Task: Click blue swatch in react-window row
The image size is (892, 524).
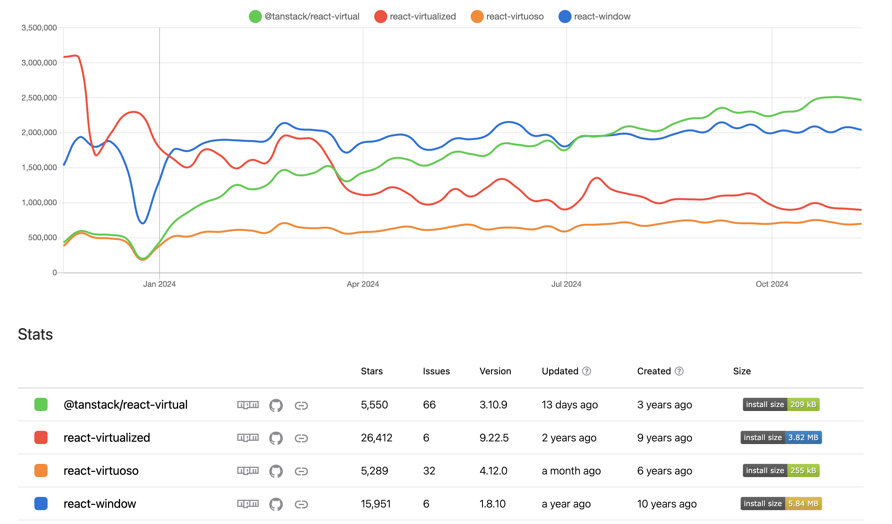Action: pos(41,504)
